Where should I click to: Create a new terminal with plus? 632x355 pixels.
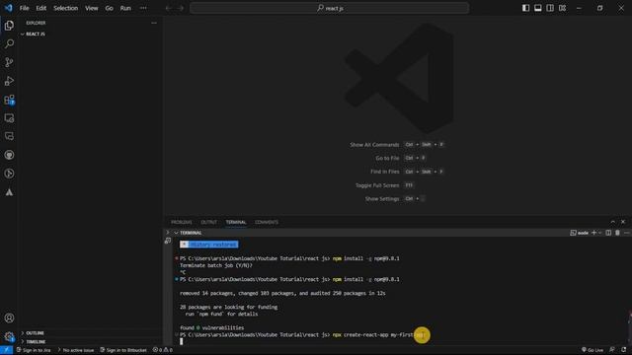[593, 233]
